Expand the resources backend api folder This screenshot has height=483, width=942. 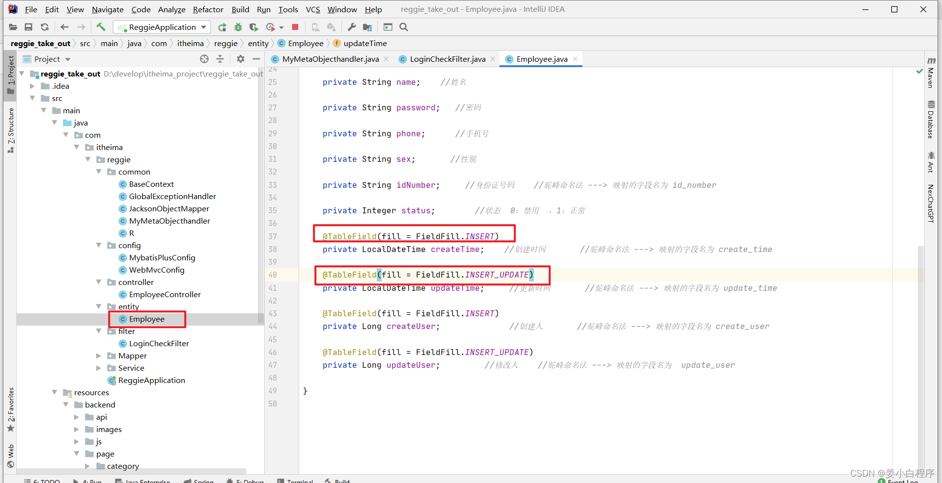click(76, 417)
